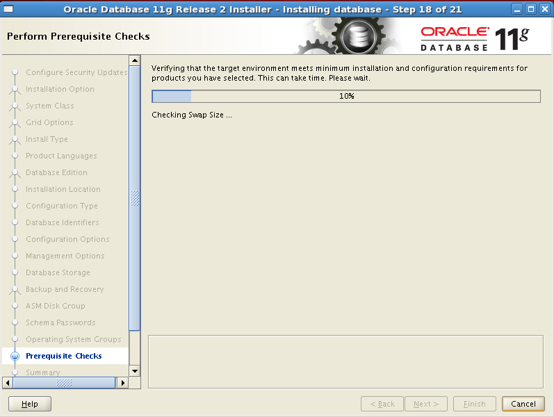Click the sidebar scroll down arrow

coord(135,371)
